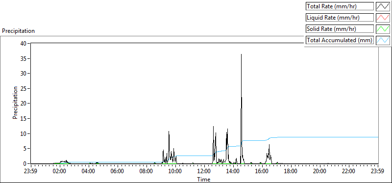Click the 35 y-axis tick label
This screenshot has height=183, width=392.
pyautogui.click(x=24, y=58)
